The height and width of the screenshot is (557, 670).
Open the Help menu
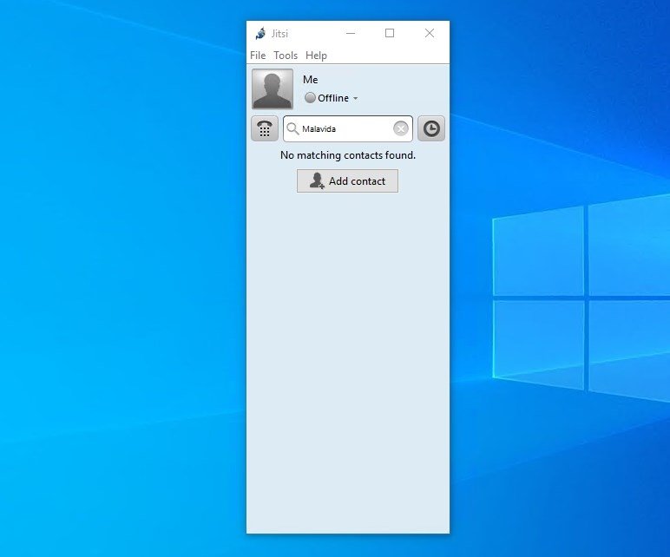point(316,56)
